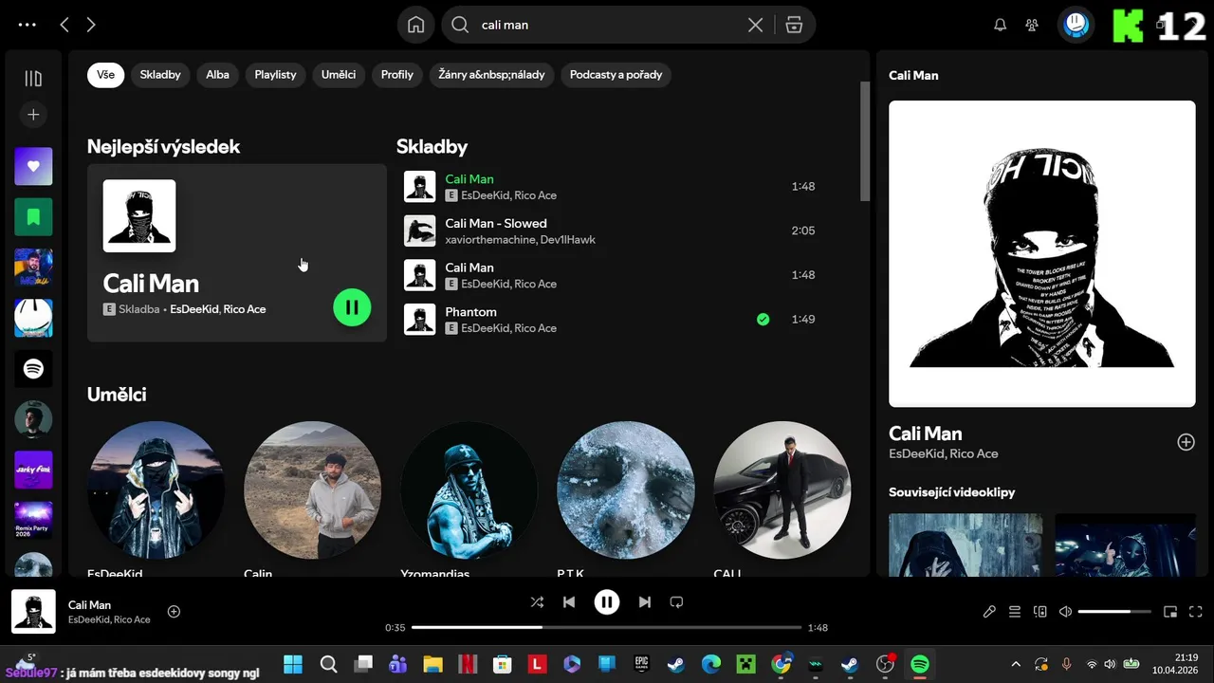
Task: Select the Phantom song row
Action: 609,319
